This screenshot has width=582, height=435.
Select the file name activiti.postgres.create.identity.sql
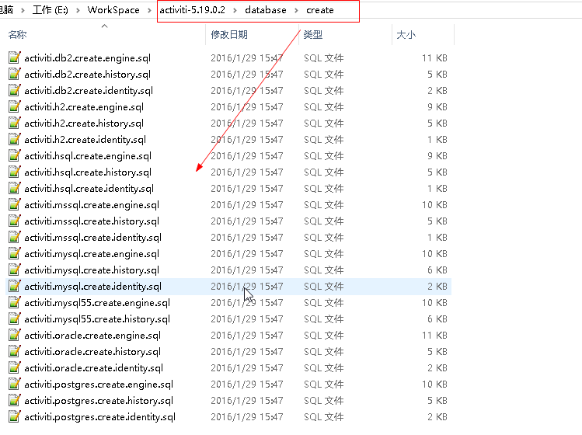coord(99,417)
